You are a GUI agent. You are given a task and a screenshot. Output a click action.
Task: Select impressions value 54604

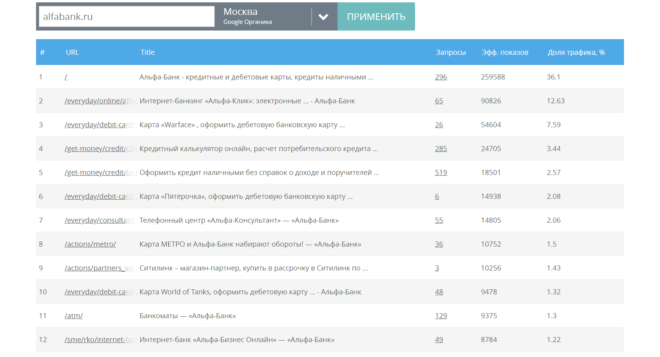[491, 125]
